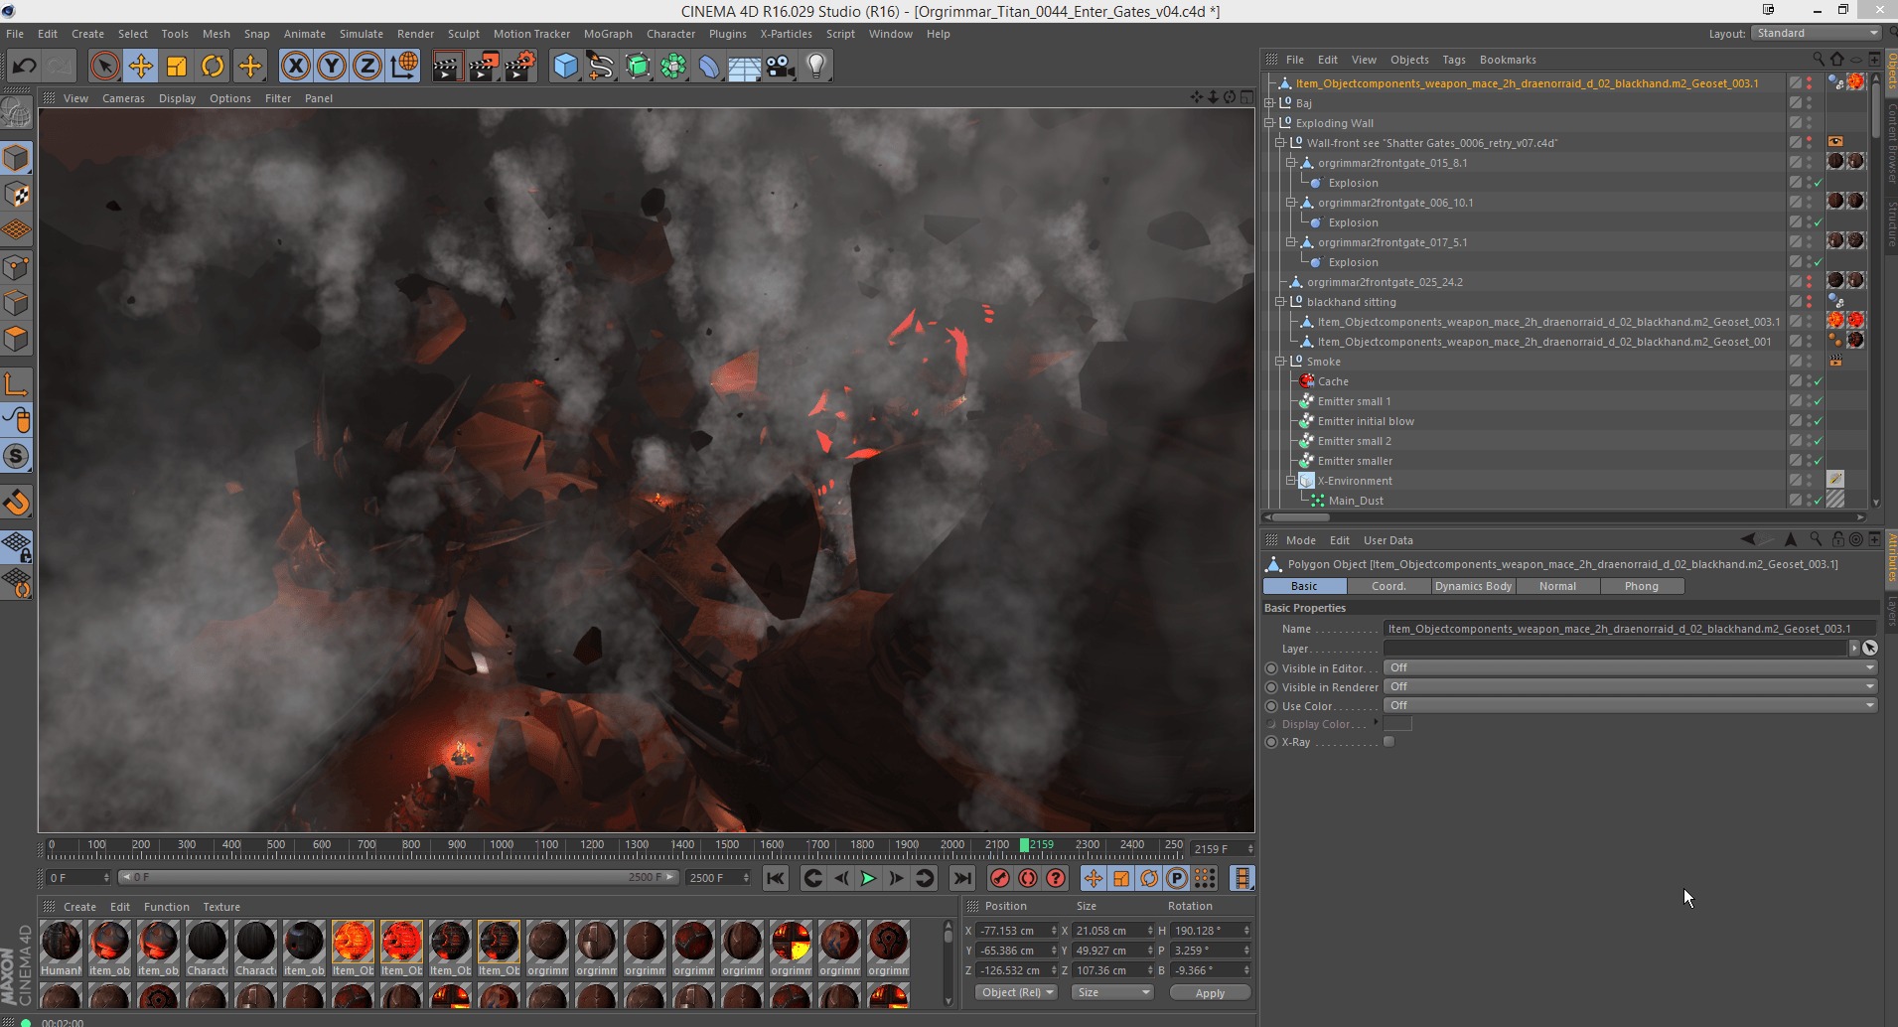Screen dimensions: 1898x1027
Task: Open Objects manager Tags menu
Action: [1454, 60]
